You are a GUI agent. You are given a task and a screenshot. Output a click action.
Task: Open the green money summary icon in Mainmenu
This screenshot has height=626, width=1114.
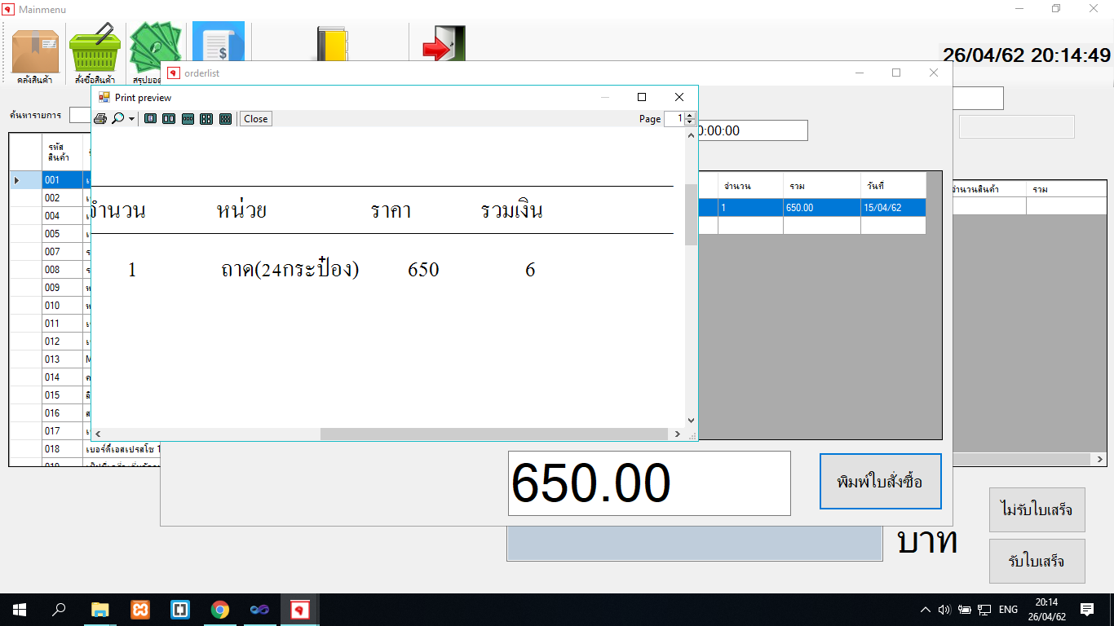pos(155,47)
